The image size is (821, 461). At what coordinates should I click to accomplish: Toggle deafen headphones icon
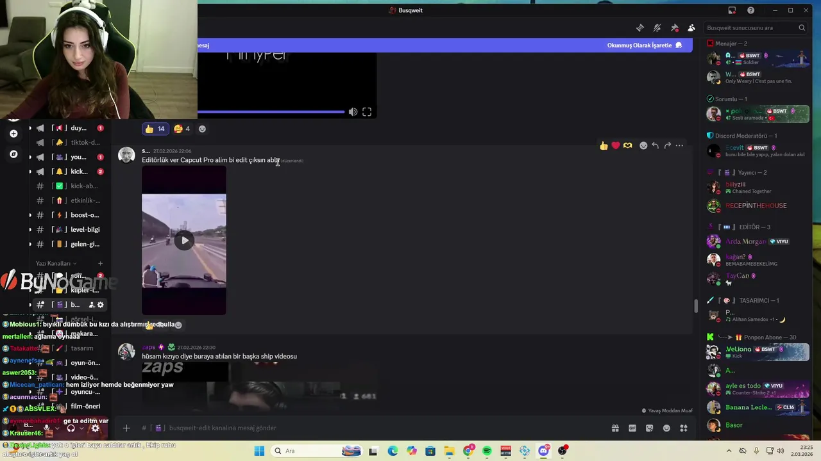[x=71, y=428]
